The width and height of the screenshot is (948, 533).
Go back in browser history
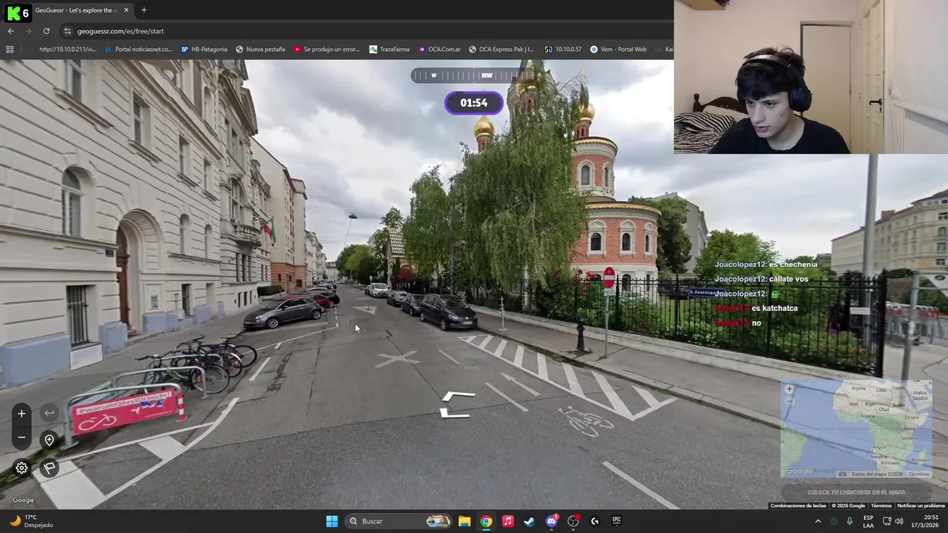10,31
